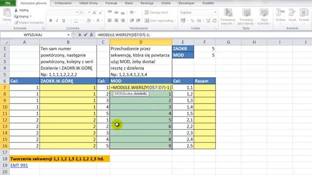Expand the Ogólne number format dropdown
The image size is (312, 175).
215,12
